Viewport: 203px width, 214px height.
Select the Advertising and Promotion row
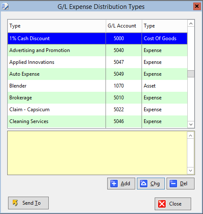97,50
